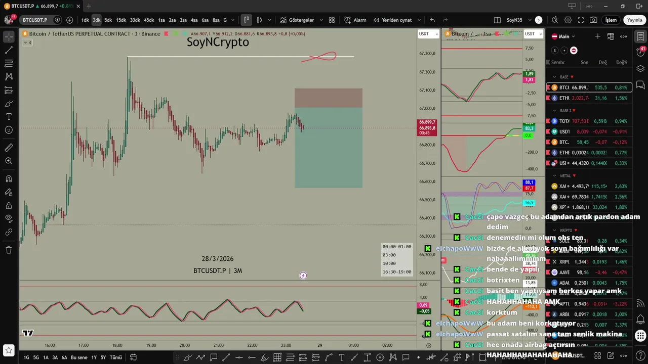The image size is (648, 364).
Task: Open the object tree layers panel
Action: click(x=640, y=69)
